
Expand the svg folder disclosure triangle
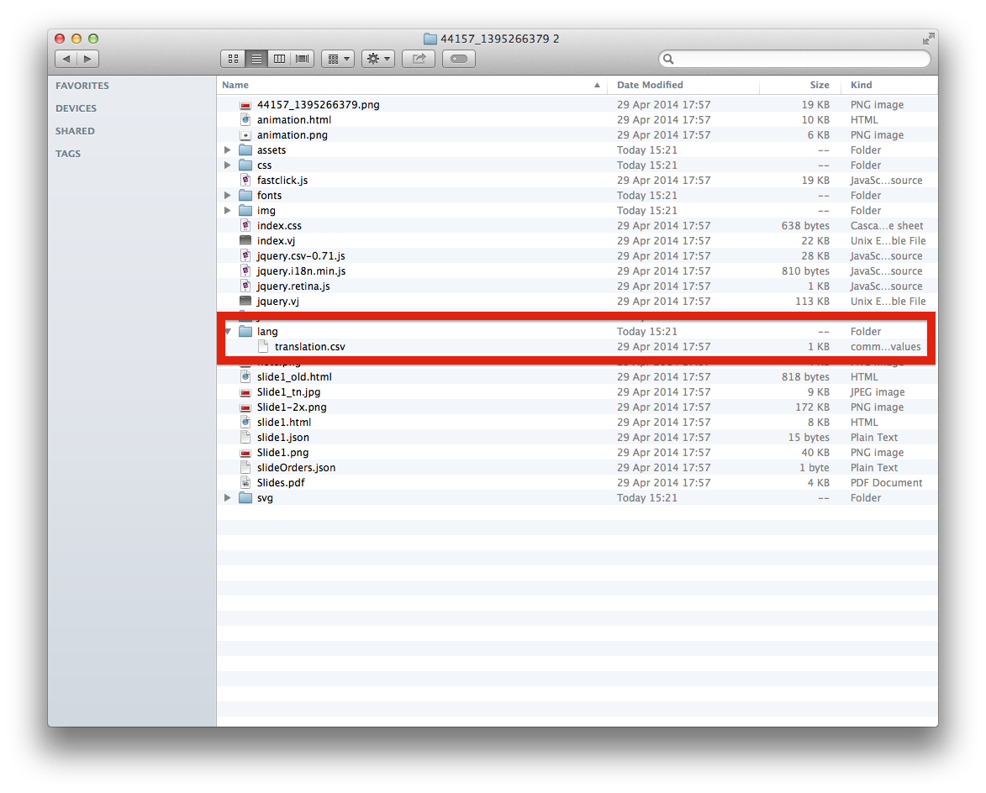coord(228,498)
